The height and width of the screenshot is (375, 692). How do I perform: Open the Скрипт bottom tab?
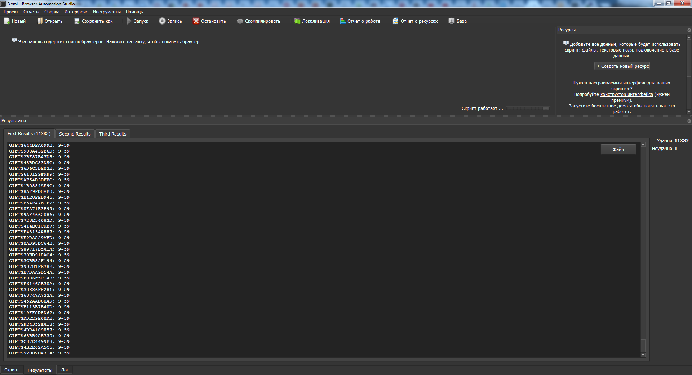tap(12, 370)
